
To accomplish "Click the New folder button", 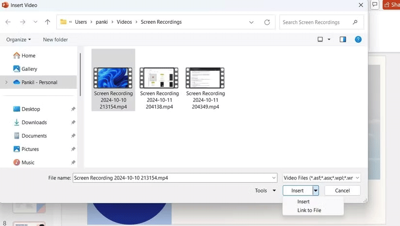I will click(x=55, y=39).
